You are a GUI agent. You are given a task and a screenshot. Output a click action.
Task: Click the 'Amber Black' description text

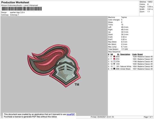pyautogui.click(x=125, y=69)
